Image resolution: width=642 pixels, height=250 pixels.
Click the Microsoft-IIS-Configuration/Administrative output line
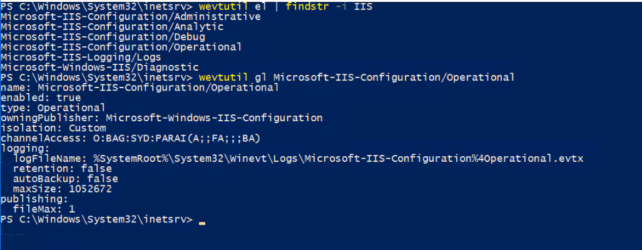point(130,16)
